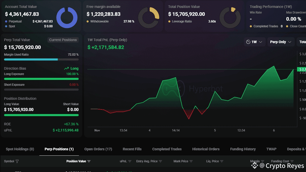This screenshot has width=306, height=172.
Task: Click the Current Positions button
Action: 63,40
